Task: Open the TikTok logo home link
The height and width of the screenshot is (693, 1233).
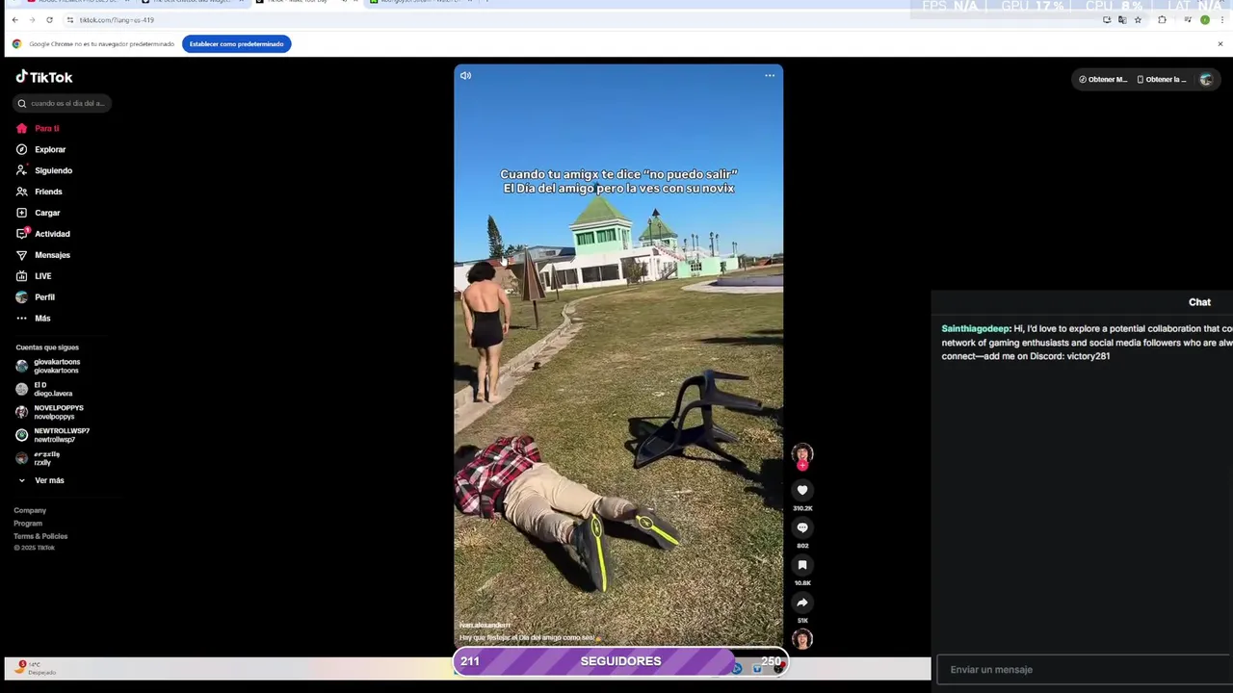Action: pyautogui.click(x=43, y=77)
